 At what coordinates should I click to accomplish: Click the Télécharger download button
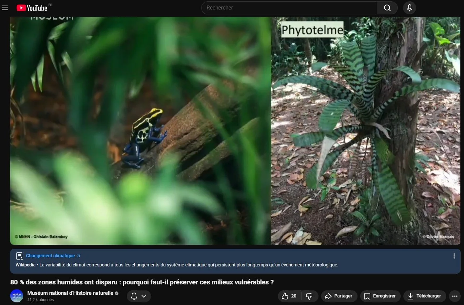tap(425, 296)
